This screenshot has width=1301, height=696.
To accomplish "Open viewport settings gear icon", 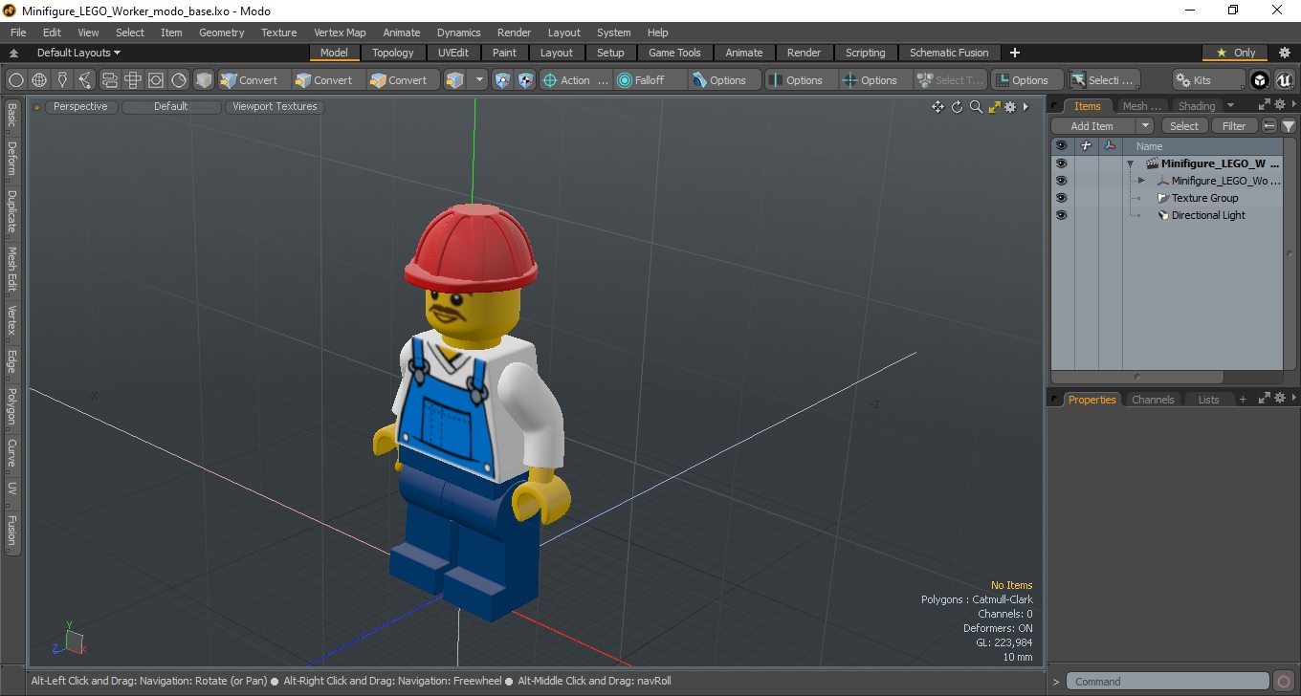I will tap(1010, 107).
